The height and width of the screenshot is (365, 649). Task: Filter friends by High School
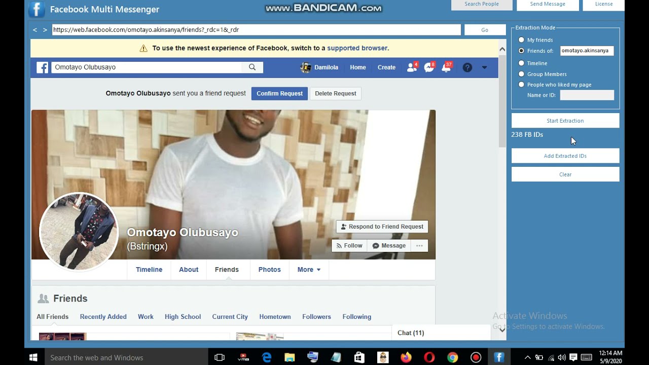click(x=183, y=317)
